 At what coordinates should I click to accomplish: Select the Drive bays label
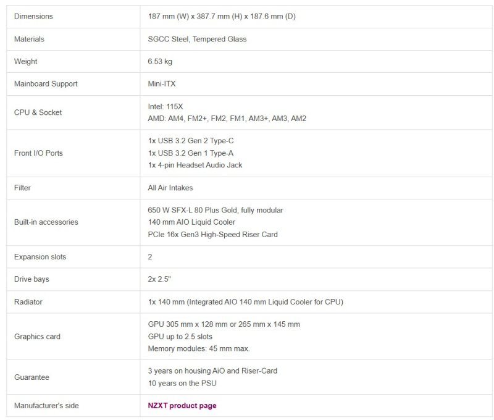[x=31, y=279]
